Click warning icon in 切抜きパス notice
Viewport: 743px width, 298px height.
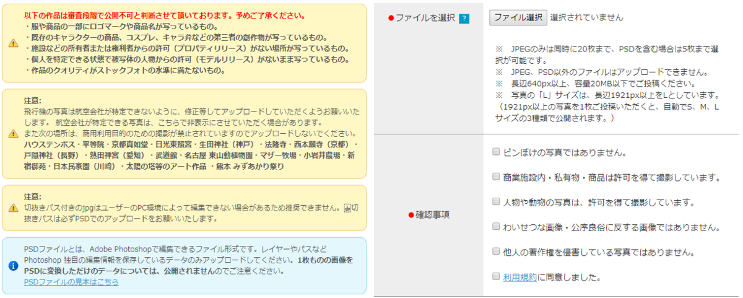tap(13, 208)
